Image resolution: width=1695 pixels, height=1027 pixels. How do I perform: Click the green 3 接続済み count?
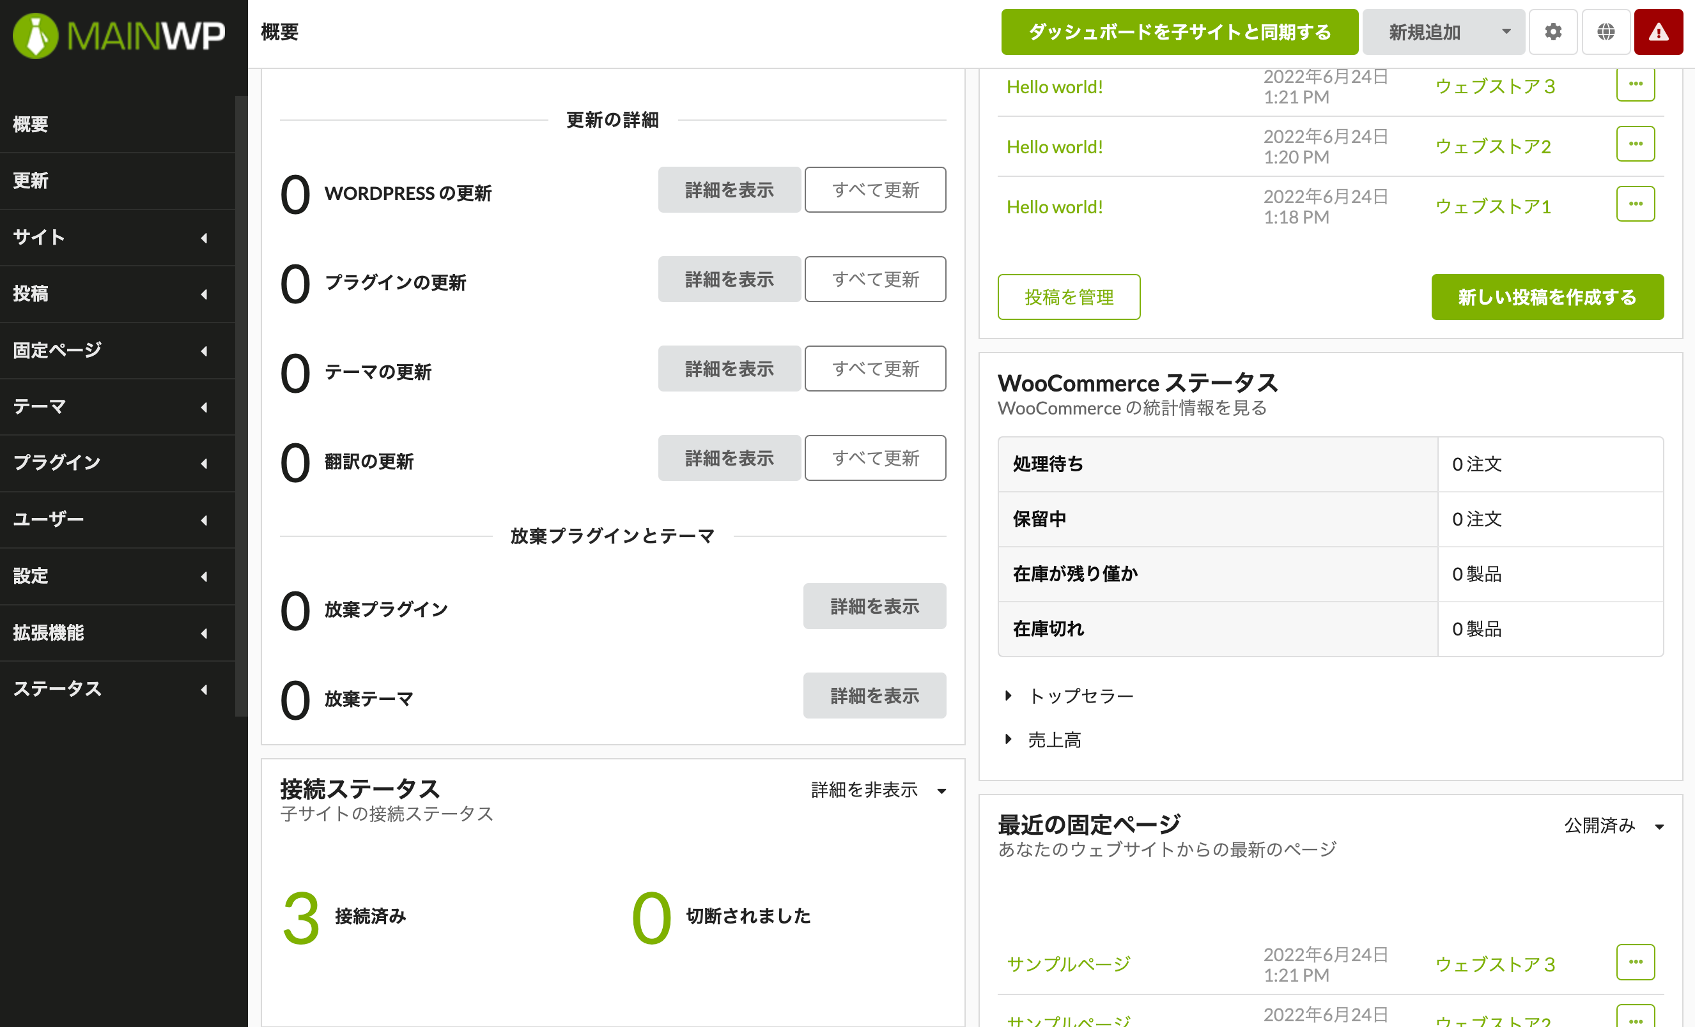coord(301,918)
